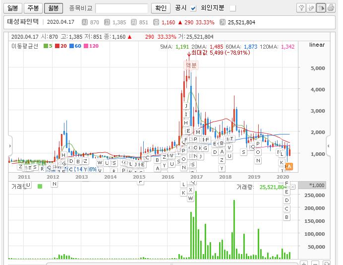The image size is (343, 265).
Task: Click the 60MA: 1,873 value
Action: tap(241, 47)
